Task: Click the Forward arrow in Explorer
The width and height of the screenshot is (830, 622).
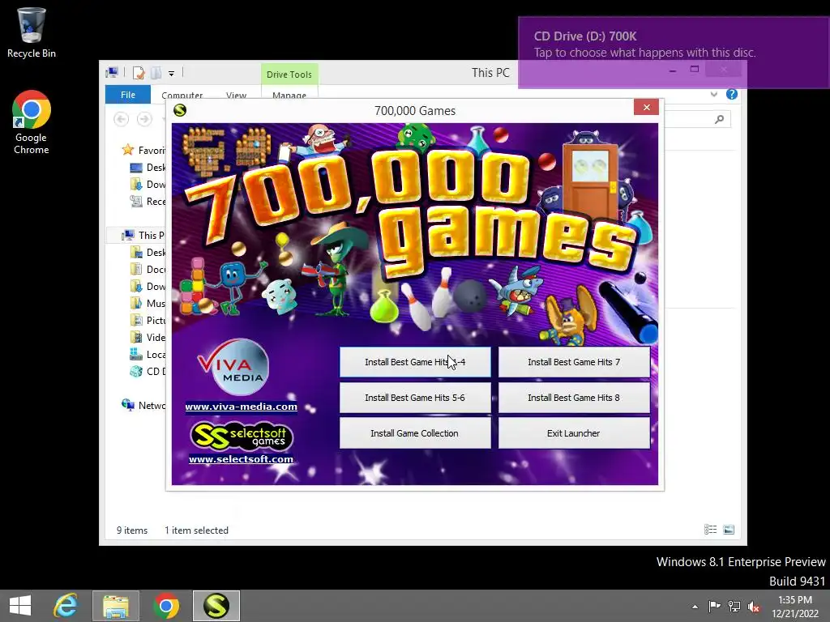Action: [144, 119]
